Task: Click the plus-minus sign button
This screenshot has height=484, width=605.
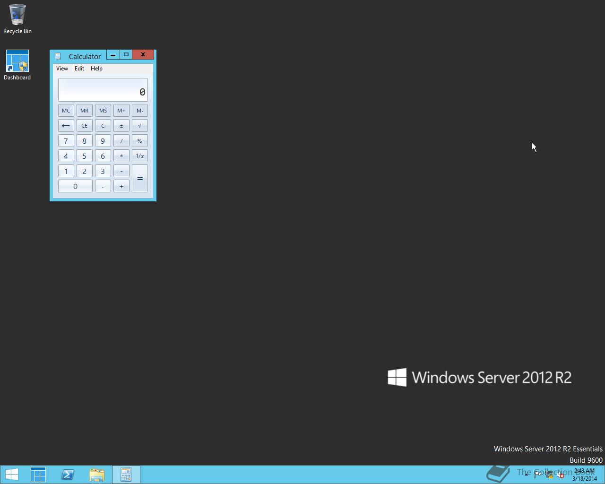Action: click(121, 126)
